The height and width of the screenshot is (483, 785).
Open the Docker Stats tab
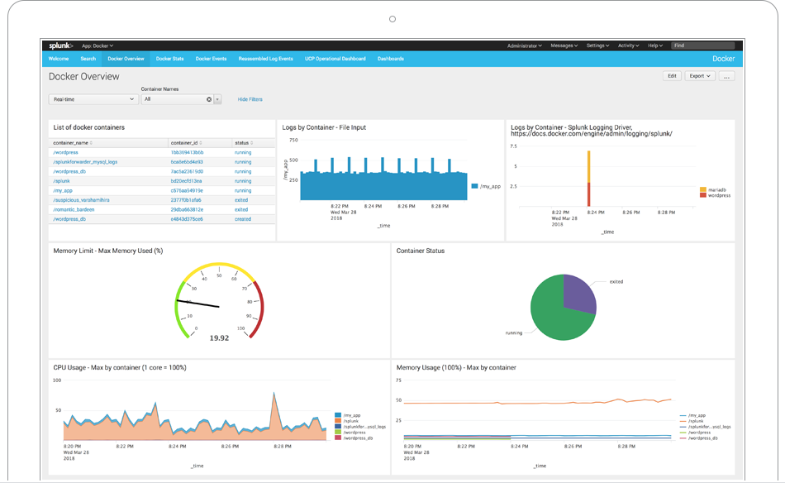169,59
